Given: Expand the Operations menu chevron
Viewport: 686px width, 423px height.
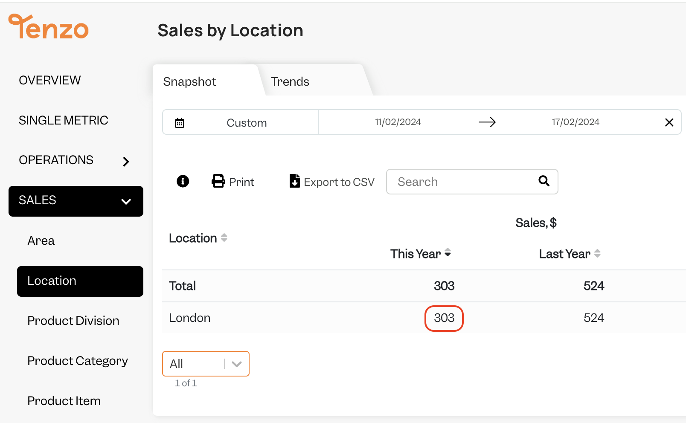Looking at the screenshot, I should point(126,162).
